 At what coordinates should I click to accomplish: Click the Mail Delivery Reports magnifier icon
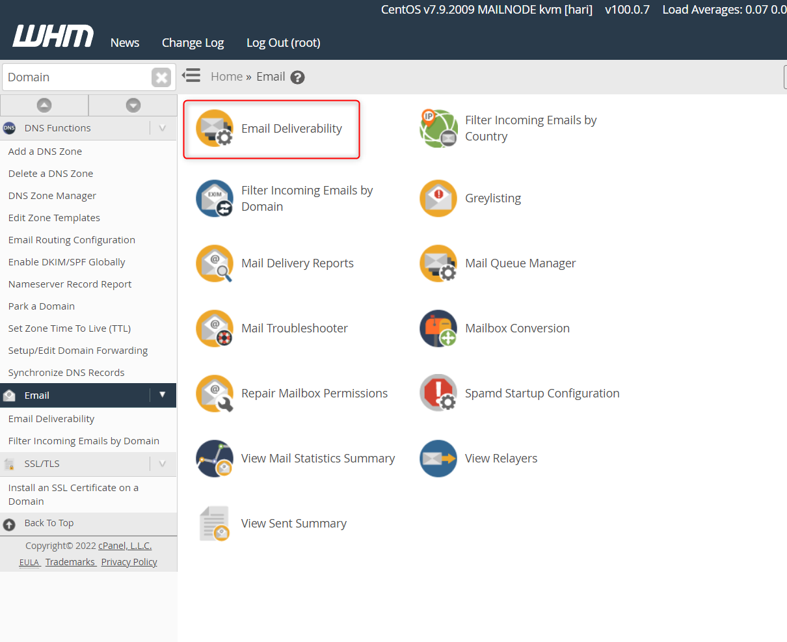(x=215, y=263)
